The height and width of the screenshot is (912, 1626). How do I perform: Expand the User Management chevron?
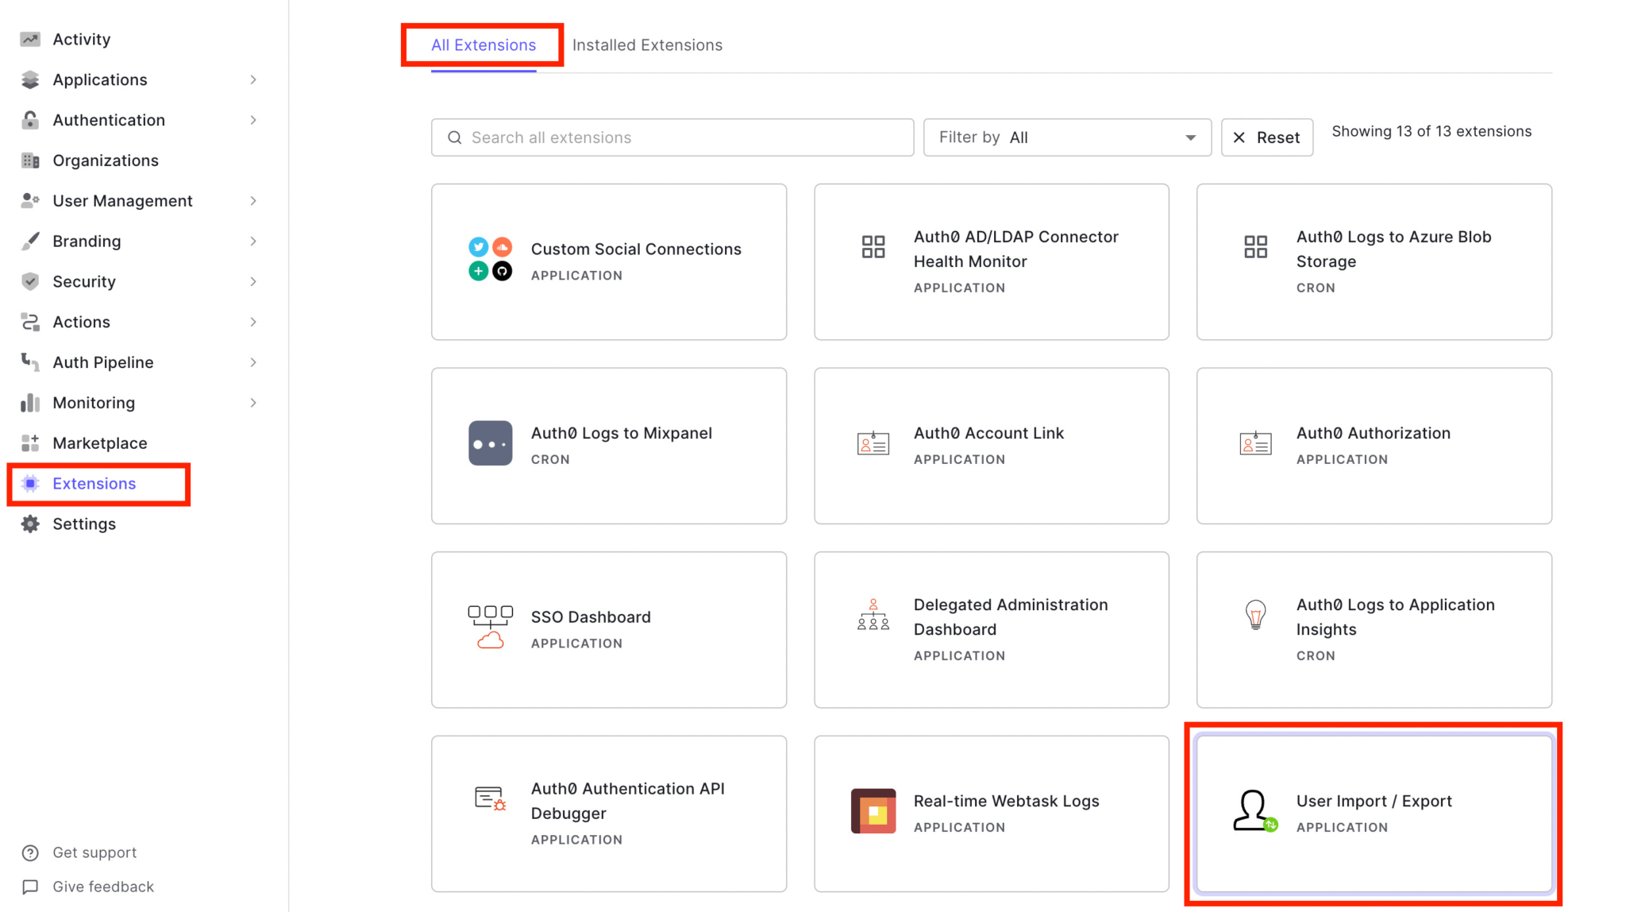pyautogui.click(x=253, y=201)
